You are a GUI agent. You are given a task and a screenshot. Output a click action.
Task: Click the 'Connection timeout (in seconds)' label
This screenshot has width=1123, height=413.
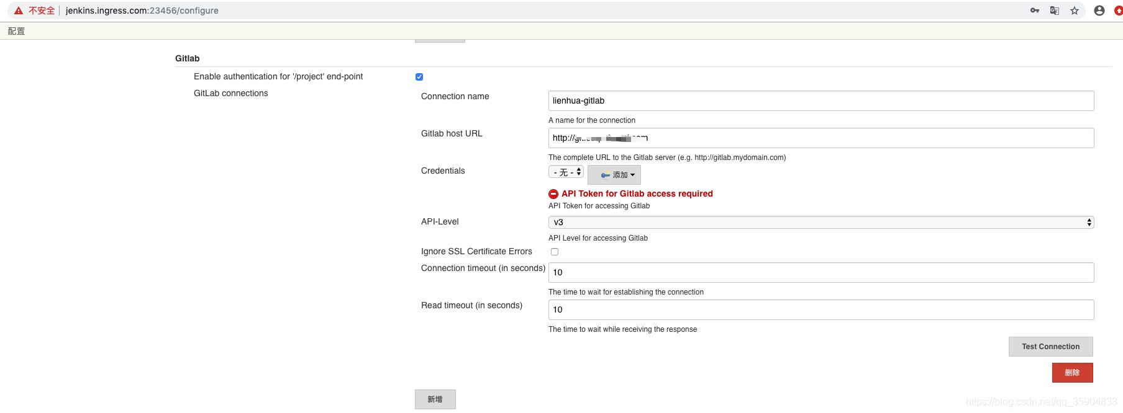[483, 268]
